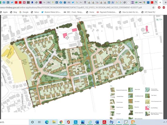Click the pink legend swatch in map key
The image size is (167, 125).
[x=148, y=108]
